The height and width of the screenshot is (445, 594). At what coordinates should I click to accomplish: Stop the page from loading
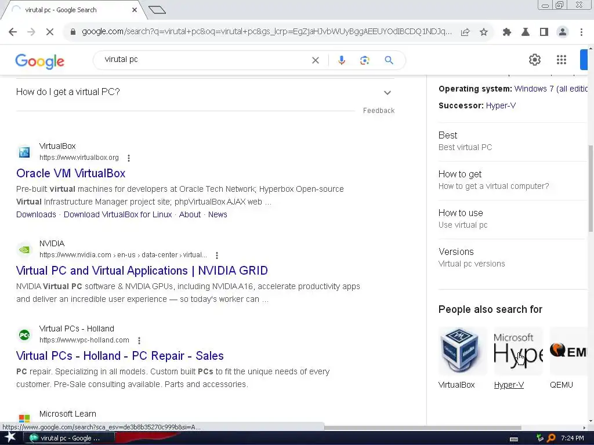50,32
